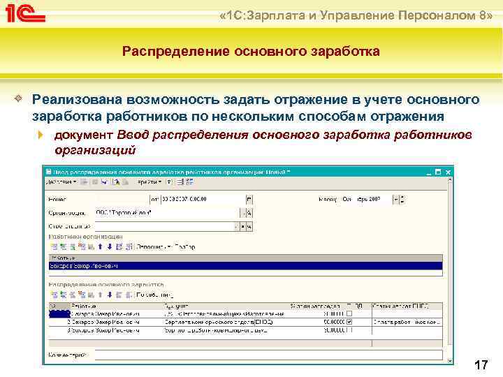Select the highlighted employee row in the Работники table

(246, 266)
